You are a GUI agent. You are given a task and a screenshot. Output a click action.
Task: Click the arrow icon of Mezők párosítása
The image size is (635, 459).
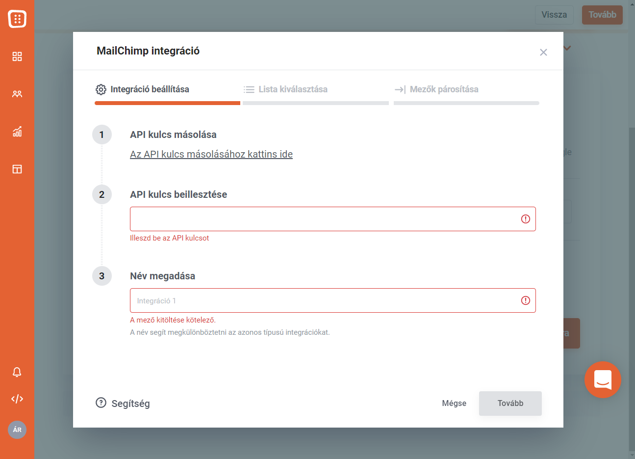point(400,89)
